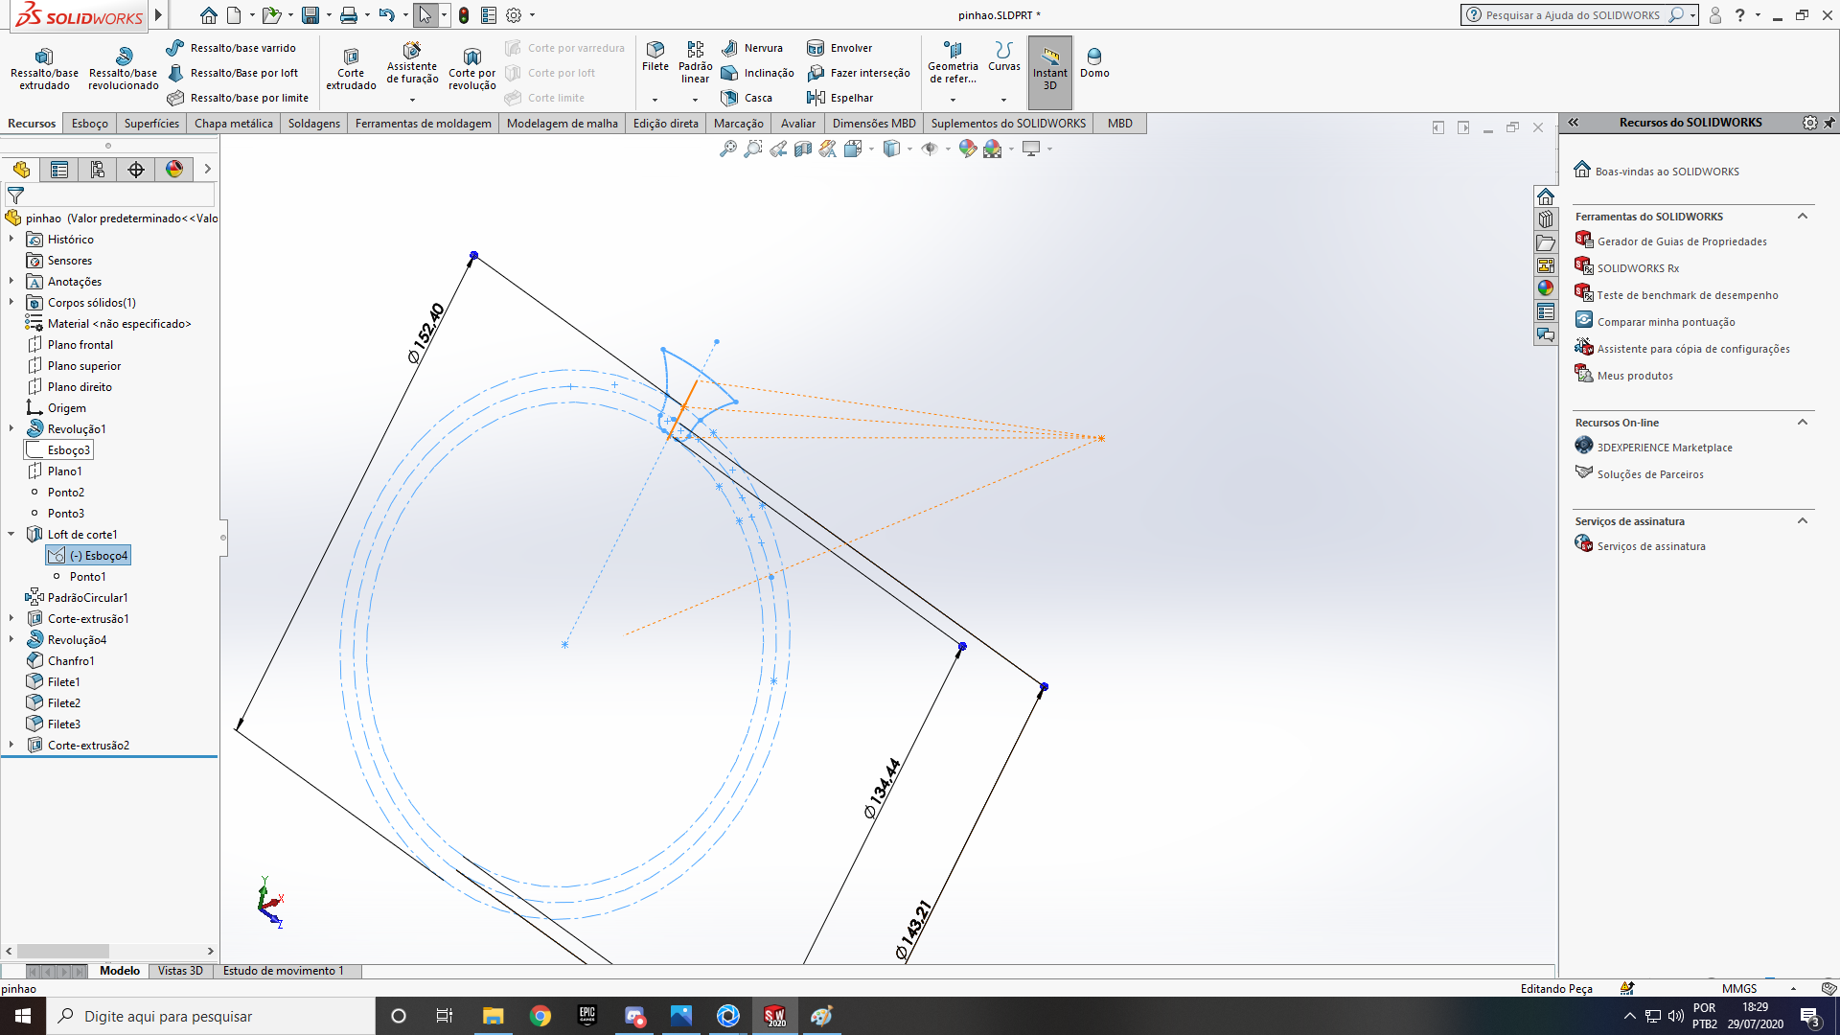Open the appearance color wheel tab
The width and height of the screenshot is (1840, 1035).
tap(174, 170)
